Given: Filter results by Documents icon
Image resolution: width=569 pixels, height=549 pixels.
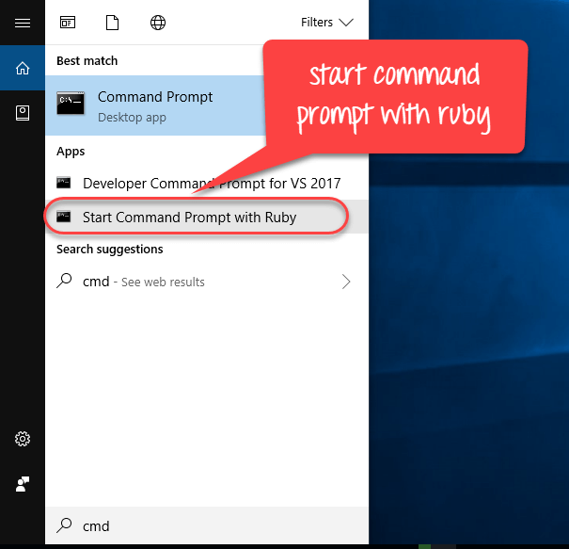Looking at the screenshot, I should [x=113, y=22].
